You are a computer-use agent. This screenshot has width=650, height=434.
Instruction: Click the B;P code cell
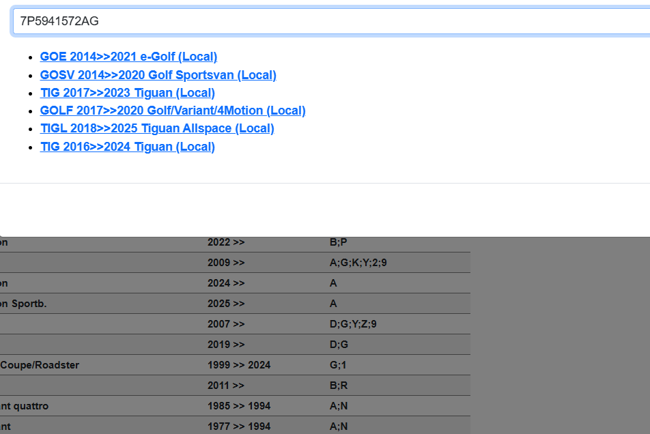point(339,242)
